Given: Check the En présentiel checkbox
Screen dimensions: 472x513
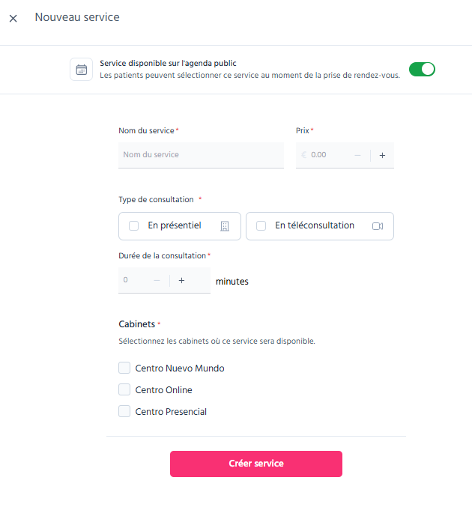Looking at the screenshot, I should (x=133, y=225).
